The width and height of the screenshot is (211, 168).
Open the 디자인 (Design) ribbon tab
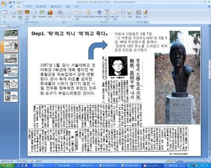pos(28,7)
